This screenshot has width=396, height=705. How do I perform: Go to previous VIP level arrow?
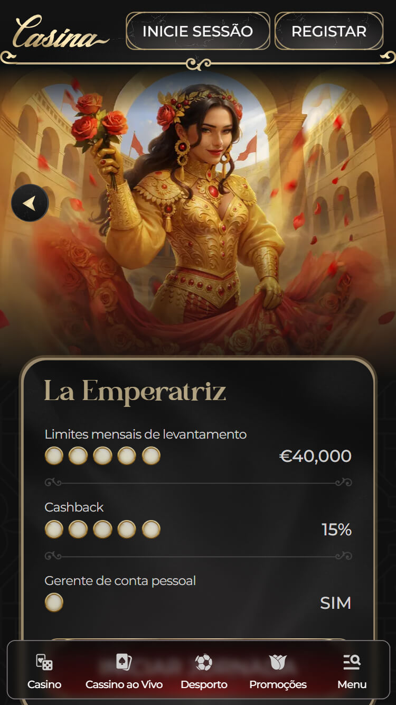(x=30, y=203)
